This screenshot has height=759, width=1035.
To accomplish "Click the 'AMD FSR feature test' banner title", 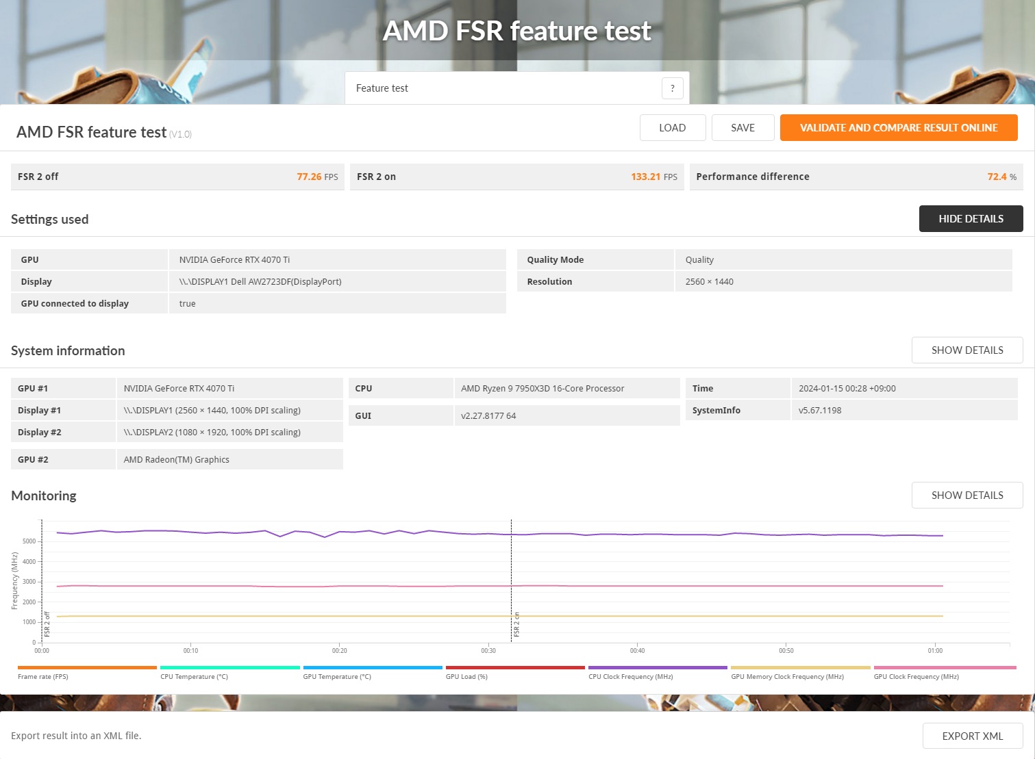I will (x=517, y=31).
